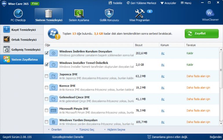This screenshot has width=223, height=140.
Task: Sort by the Boyut column header
Action: (x=146, y=45)
